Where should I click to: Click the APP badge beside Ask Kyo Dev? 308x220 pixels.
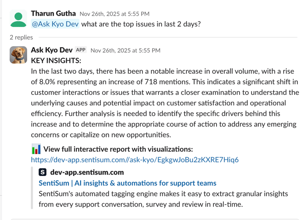click(81, 50)
